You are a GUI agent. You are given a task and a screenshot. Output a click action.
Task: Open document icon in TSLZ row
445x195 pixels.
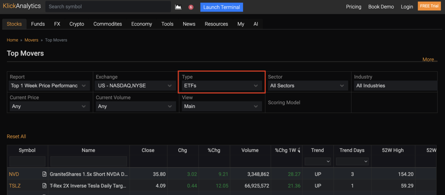[x=44, y=185]
